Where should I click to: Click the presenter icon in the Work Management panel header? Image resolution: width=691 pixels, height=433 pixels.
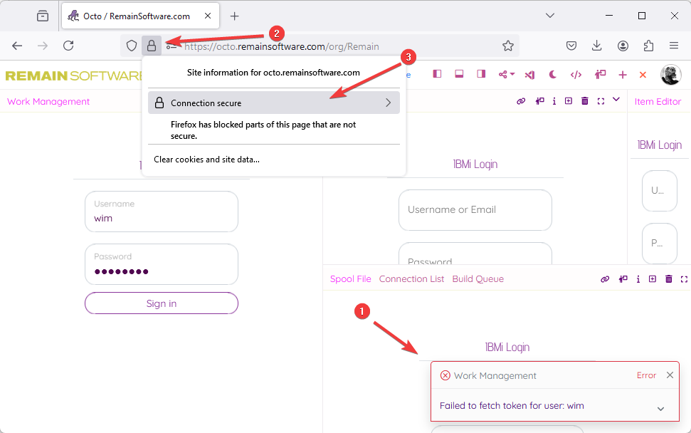(540, 101)
